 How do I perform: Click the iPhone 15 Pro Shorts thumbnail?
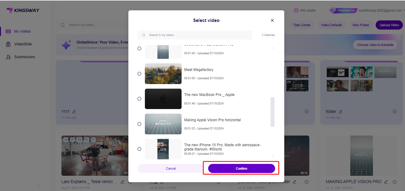coord(163,149)
